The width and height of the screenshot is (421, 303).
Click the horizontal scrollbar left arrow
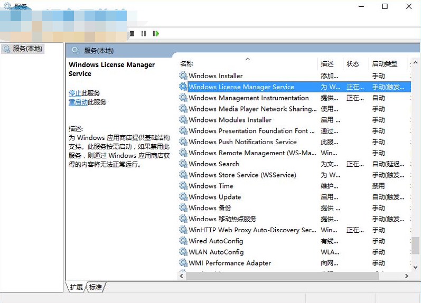click(x=182, y=276)
